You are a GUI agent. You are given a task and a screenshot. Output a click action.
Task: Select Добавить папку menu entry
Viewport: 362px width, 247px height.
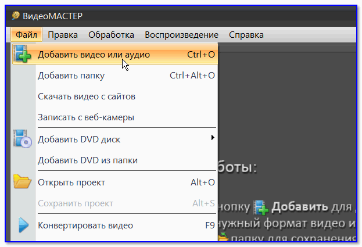[x=115, y=76]
